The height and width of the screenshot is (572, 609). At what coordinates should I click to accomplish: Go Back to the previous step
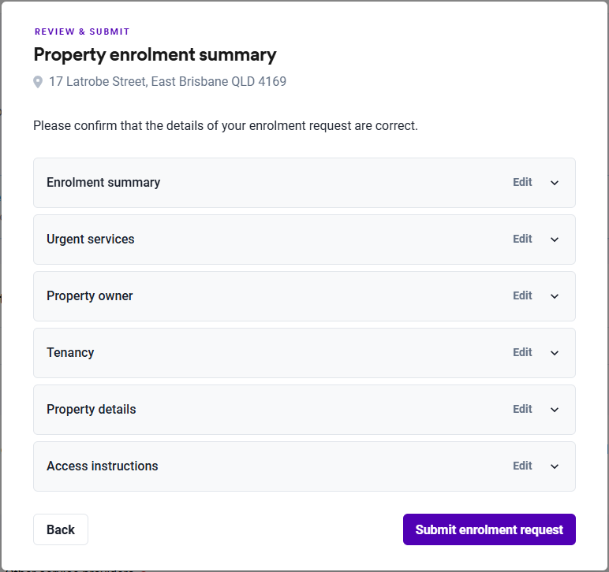[61, 529]
